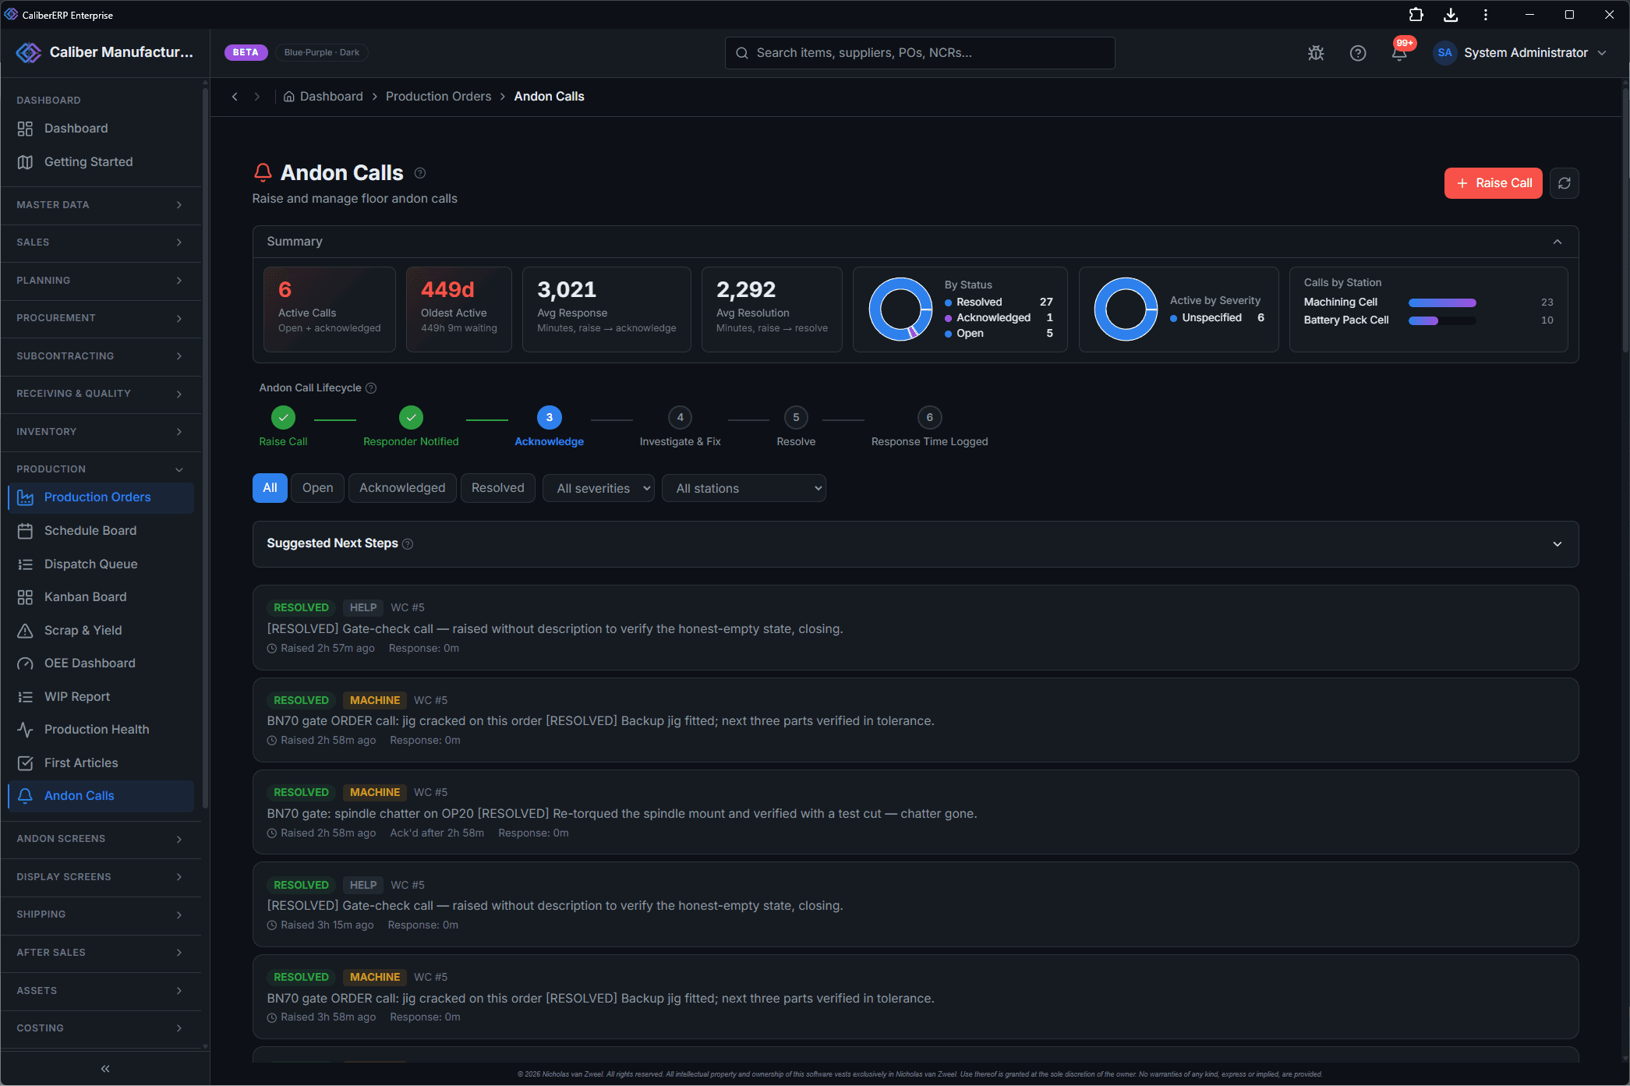This screenshot has width=1630, height=1086.
Task: Click the BETA badge
Action: point(246,52)
